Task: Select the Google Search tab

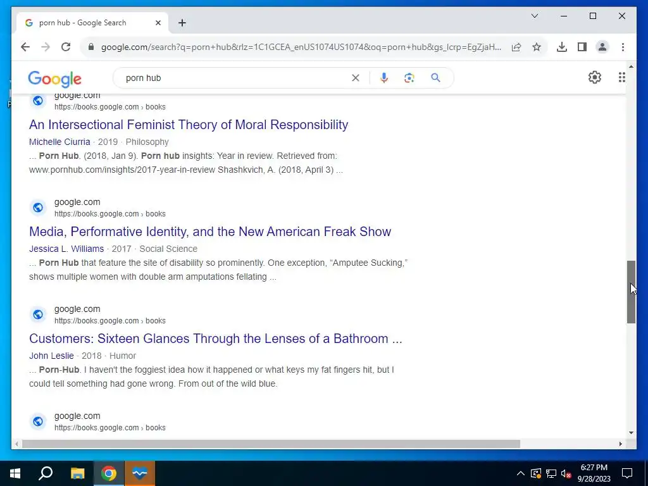Action: tap(92, 23)
